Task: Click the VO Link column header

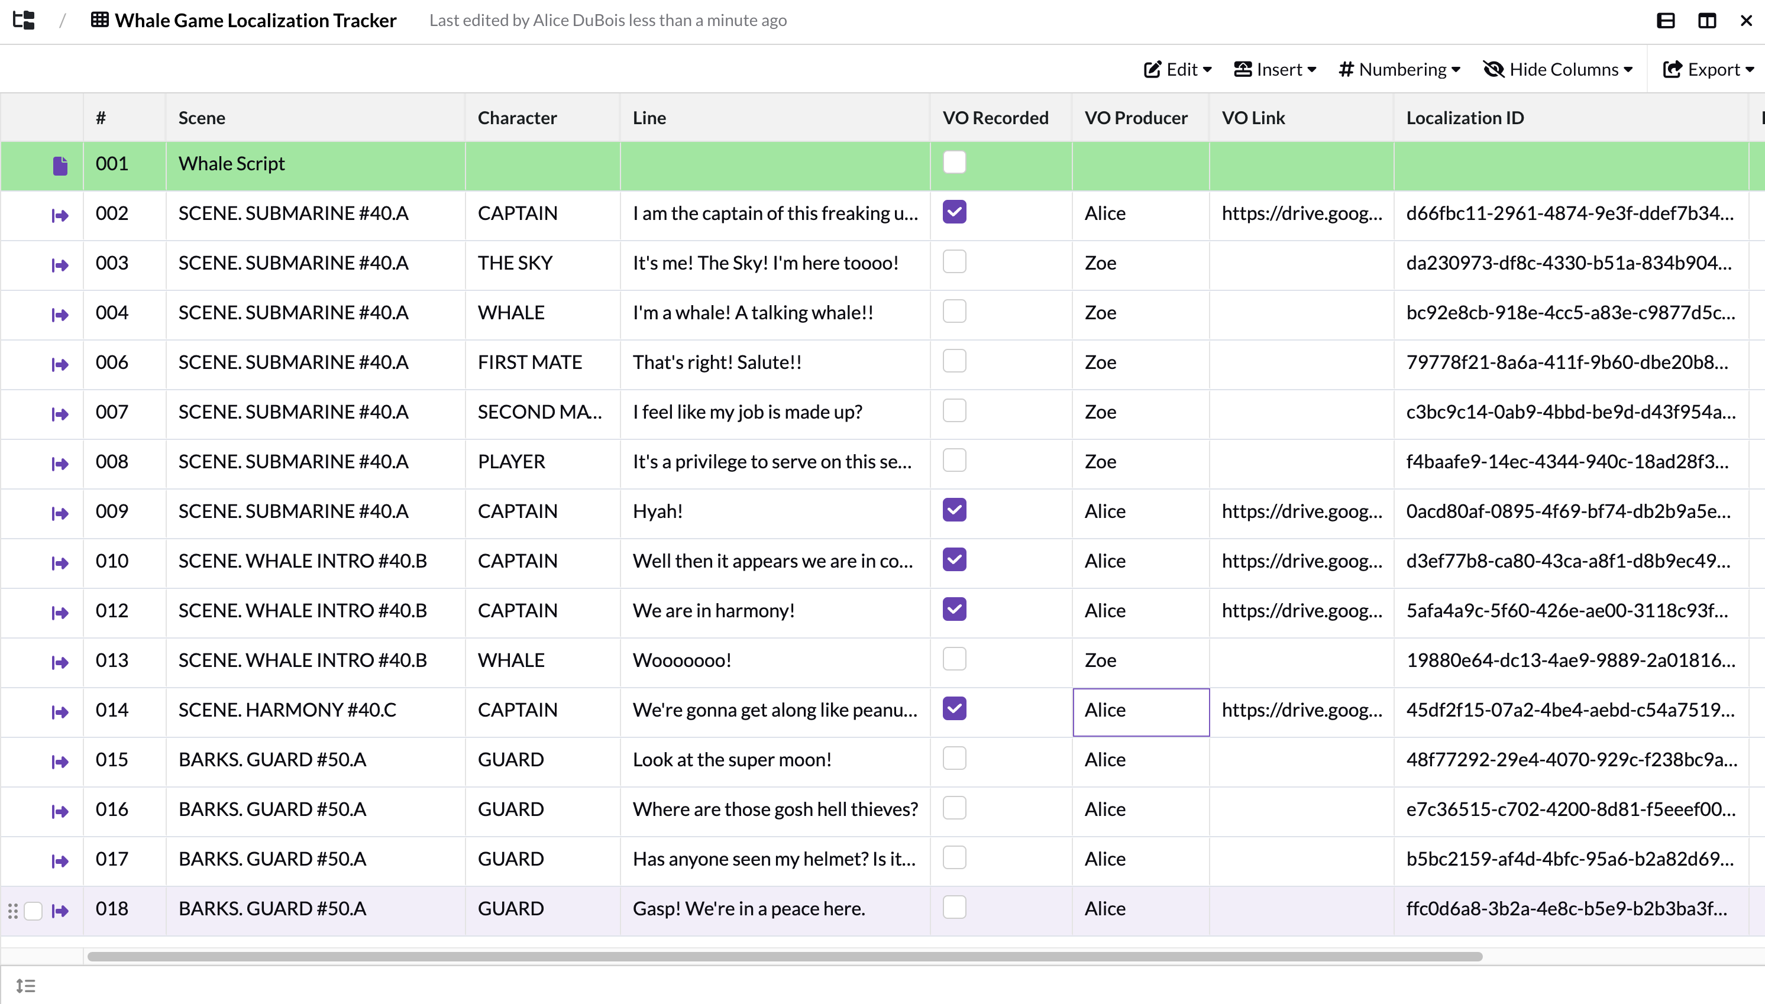Action: click(x=1301, y=118)
